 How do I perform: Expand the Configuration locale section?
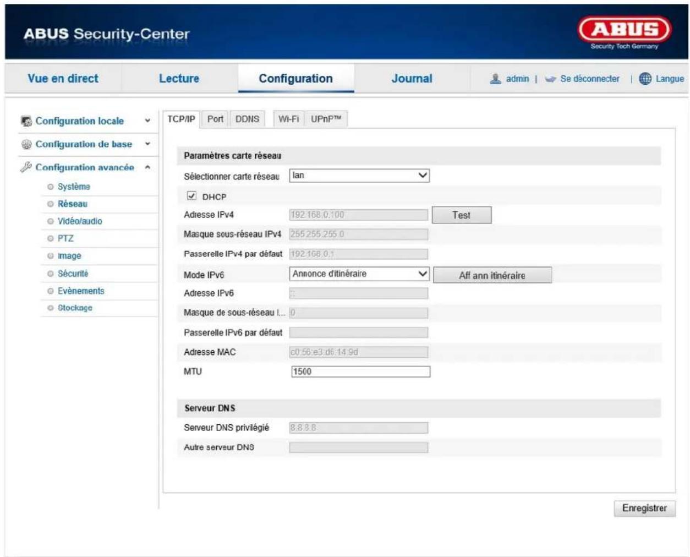[x=147, y=121]
